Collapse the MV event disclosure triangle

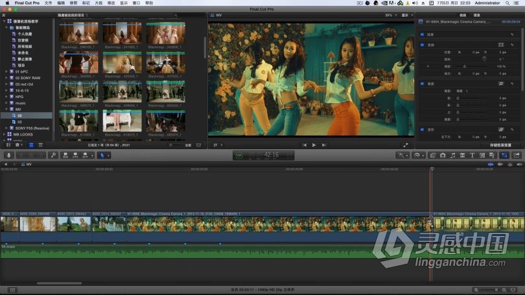click(6, 109)
